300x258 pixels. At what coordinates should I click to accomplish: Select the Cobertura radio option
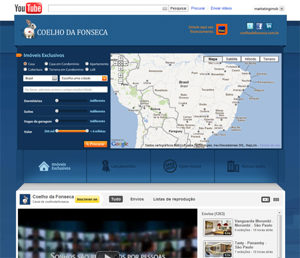pos(25,69)
